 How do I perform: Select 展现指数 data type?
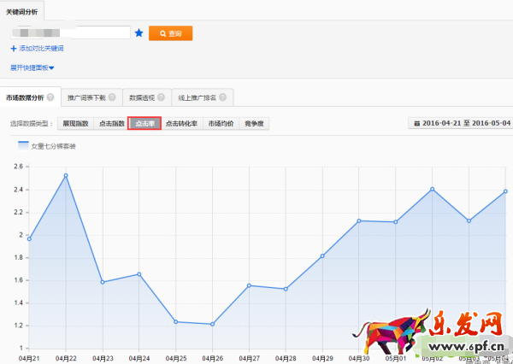[75, 123]
